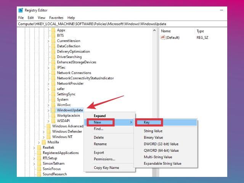
Task: Click Delete in context menu
Action: (x=109, y=138)
